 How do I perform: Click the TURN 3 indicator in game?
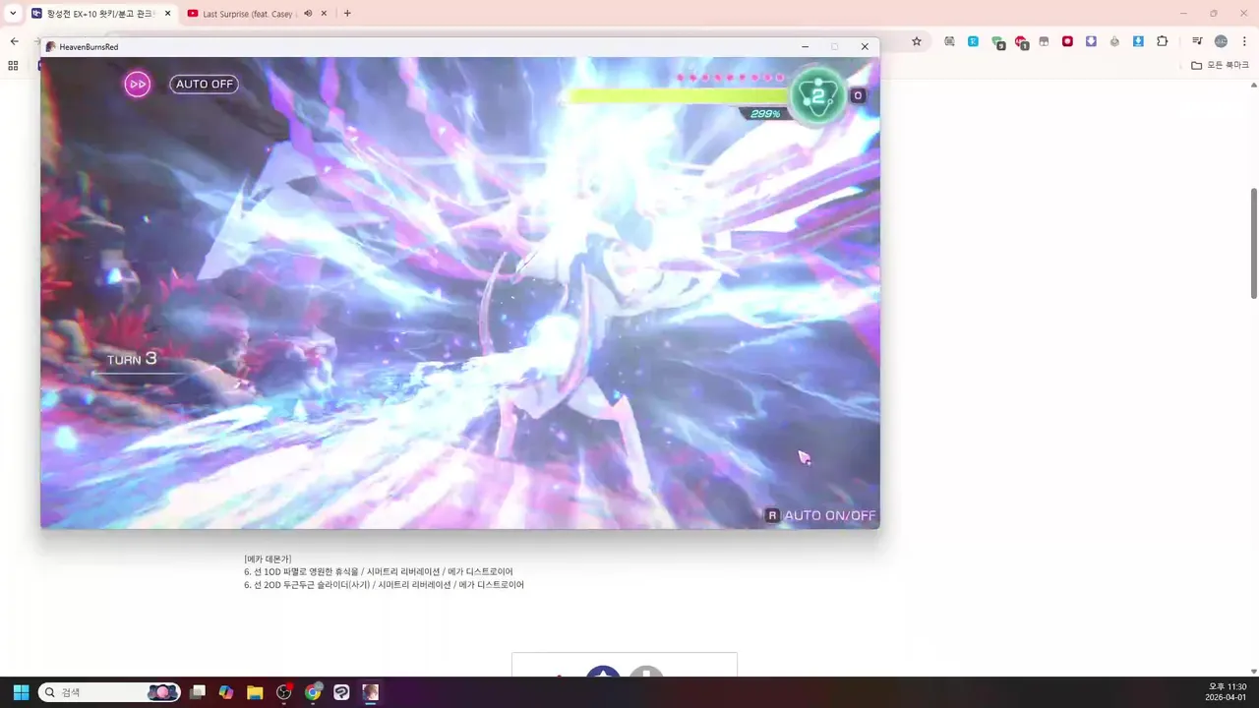click(132, 359)
